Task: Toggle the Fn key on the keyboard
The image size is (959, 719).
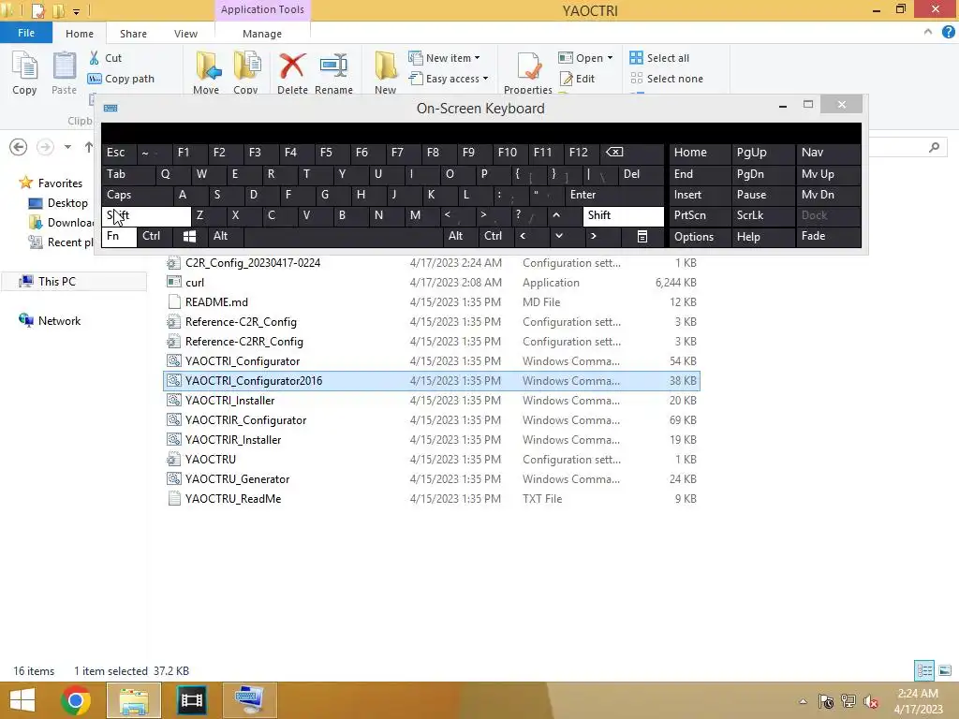Action: 119,237
